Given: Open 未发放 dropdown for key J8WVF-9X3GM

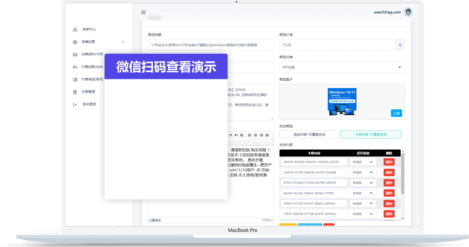Looking at the screenshot, I should 363,162.
